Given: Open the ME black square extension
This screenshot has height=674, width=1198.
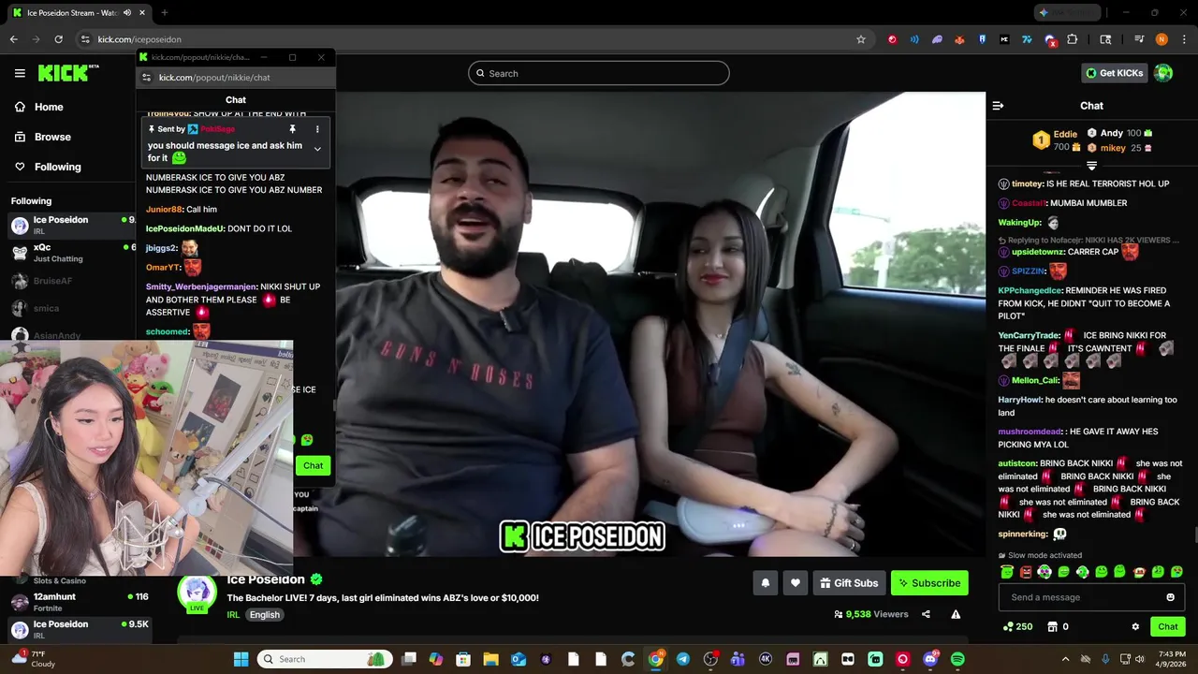Looking at the screenshot, I should 1004,39.
